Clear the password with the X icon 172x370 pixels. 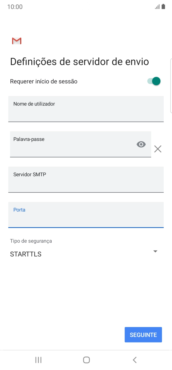(x=158, y=149)
